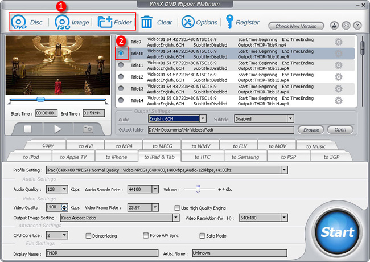Click the Volume slider handle
370x262 pixels.
pos(198,189)
